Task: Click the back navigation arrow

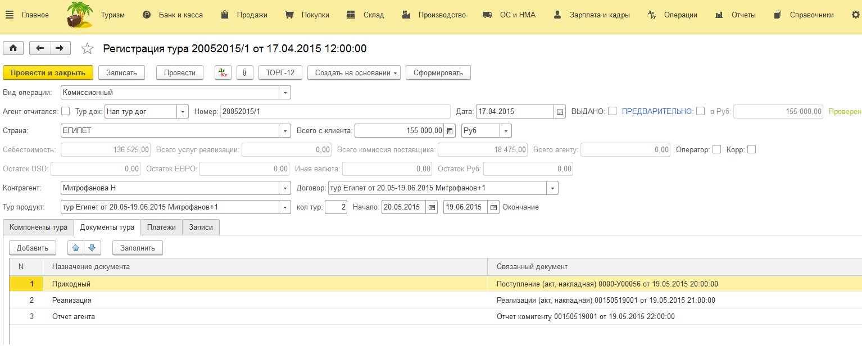Action: click(40, 48)
